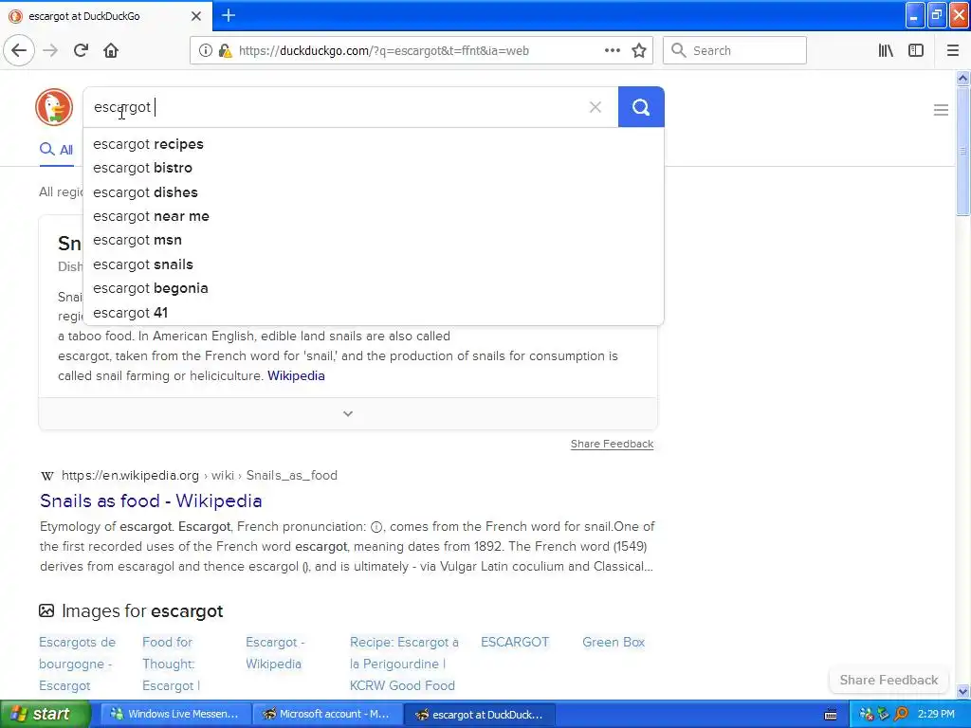971x728 pixels.
Task: Toggle the sidebars view icon
Action: (916, 51)
